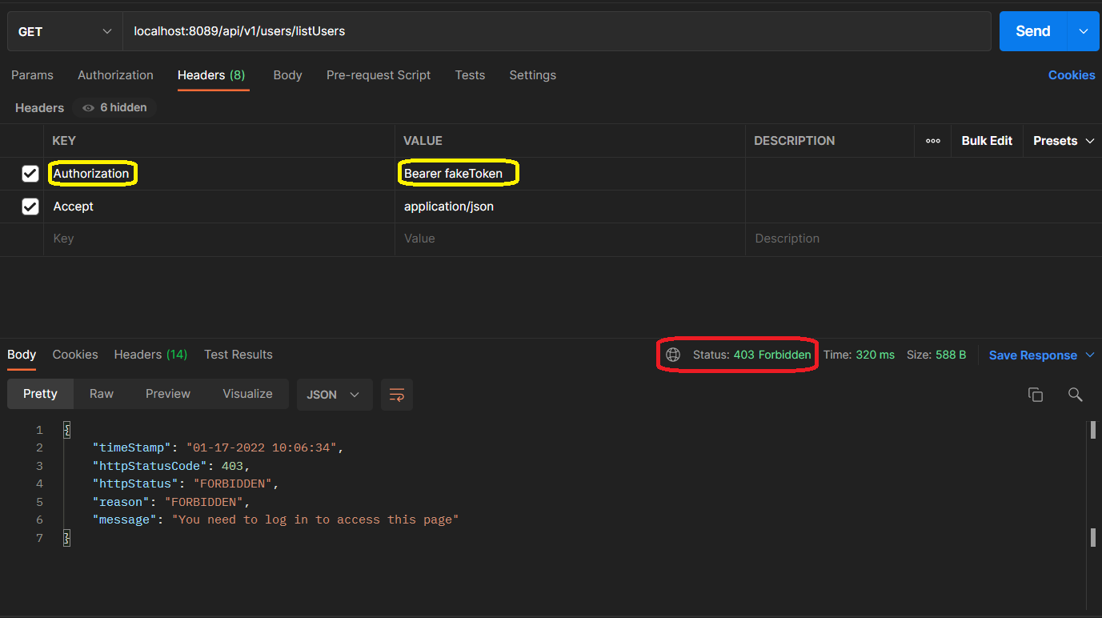Click the wrap lines icon in response toolbar
The height and width of the screenshot is (618, 1102).
coord(397,395)
